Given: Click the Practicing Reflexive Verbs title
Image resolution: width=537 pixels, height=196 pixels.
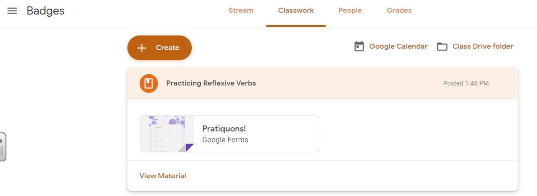Looking at the screenshot, I should click(211, 83).
